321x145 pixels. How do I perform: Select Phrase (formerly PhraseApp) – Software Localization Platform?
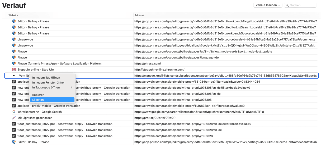tap(59, 63)
